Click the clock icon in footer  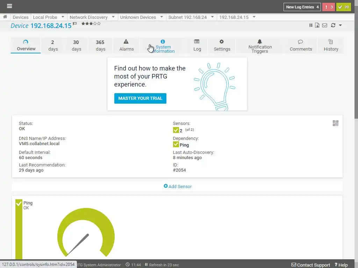point(128,265)
